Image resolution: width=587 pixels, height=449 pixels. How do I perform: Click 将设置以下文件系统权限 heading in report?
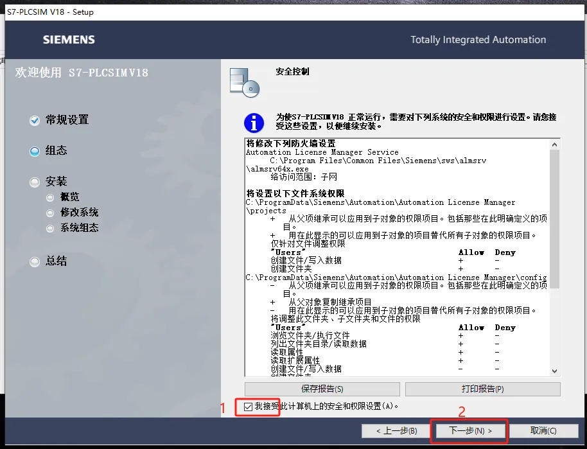[295, 193]
